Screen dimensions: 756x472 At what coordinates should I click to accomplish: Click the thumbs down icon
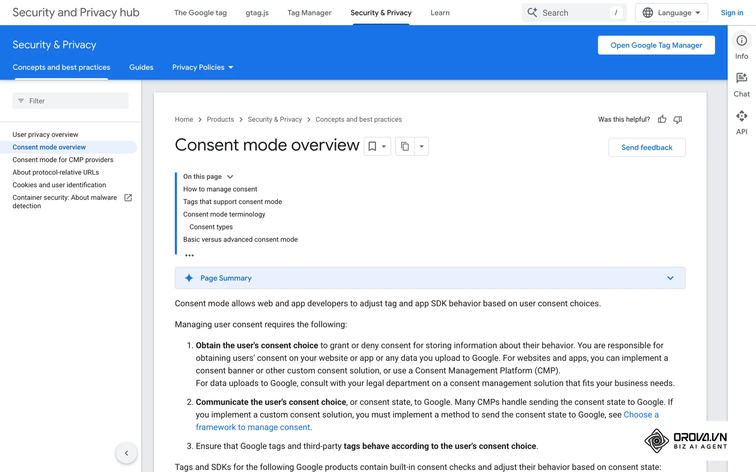click(x=678, y=119)
